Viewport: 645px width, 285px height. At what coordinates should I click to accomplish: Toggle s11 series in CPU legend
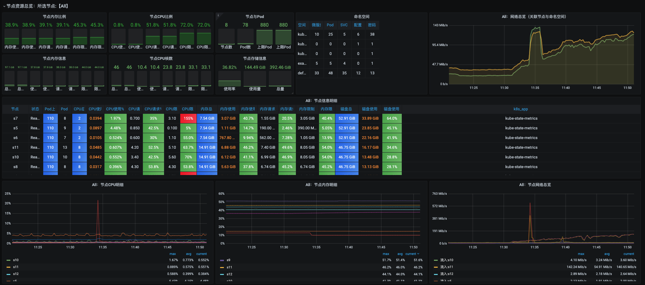point(16,267)
